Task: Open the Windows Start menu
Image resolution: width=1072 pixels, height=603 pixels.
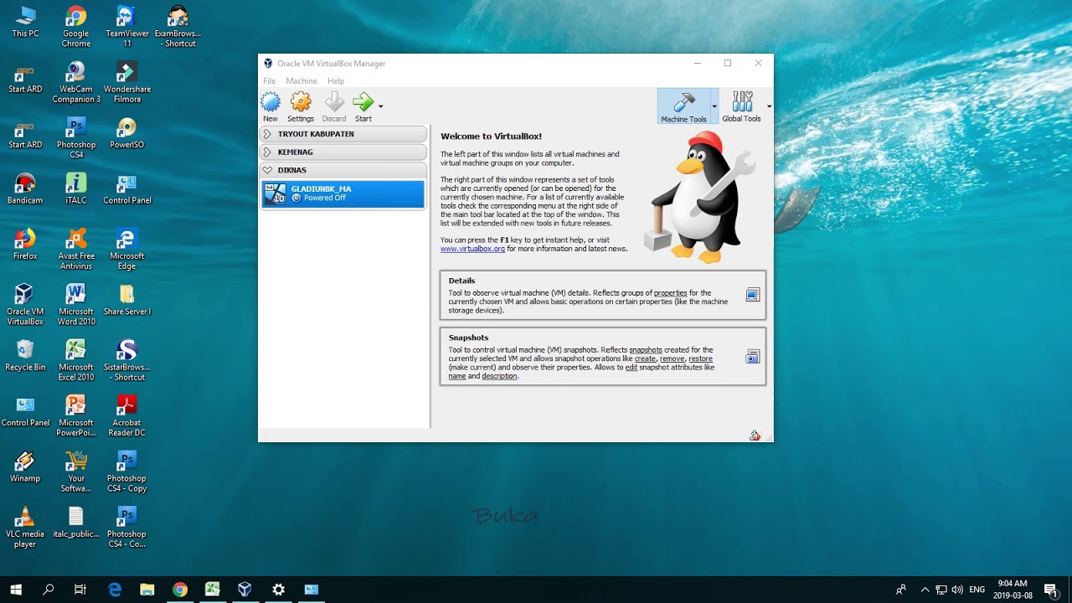Action: 16,590
